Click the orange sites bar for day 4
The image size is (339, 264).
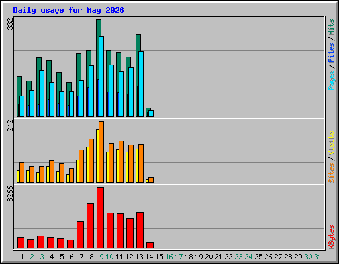coord(52,172)
